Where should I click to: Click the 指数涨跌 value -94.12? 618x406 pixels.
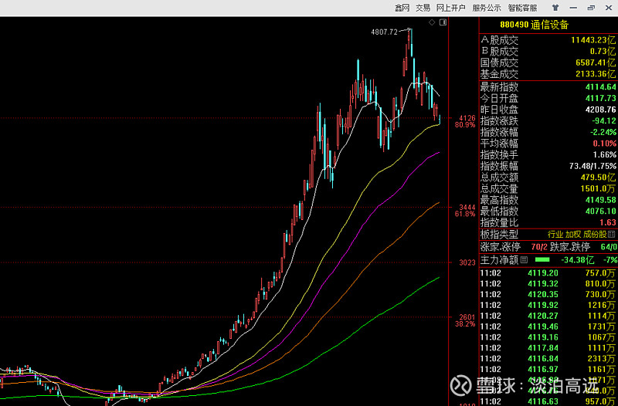[x=604, y=121]
